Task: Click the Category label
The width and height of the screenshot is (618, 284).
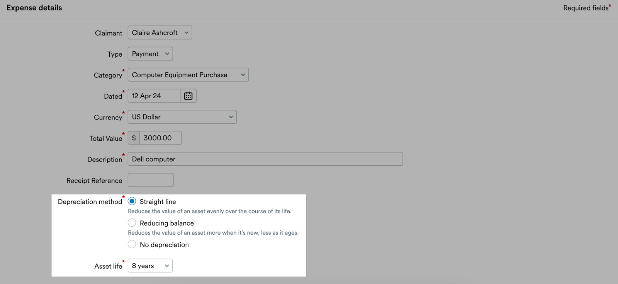Action: click(x=108, y=75)
